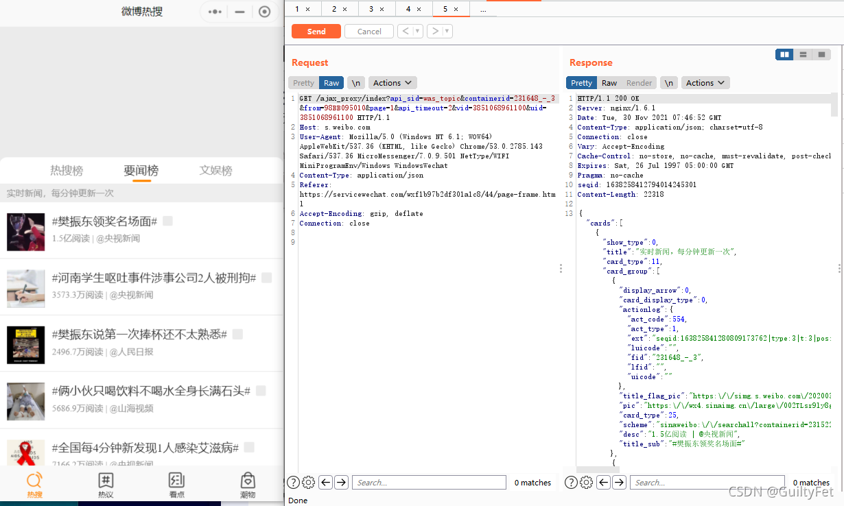844x506 pixels.
Task: Open topic #河南学生呕吐事件涉事公司2人被刑拘#
Action: click(x=154, y=278)
